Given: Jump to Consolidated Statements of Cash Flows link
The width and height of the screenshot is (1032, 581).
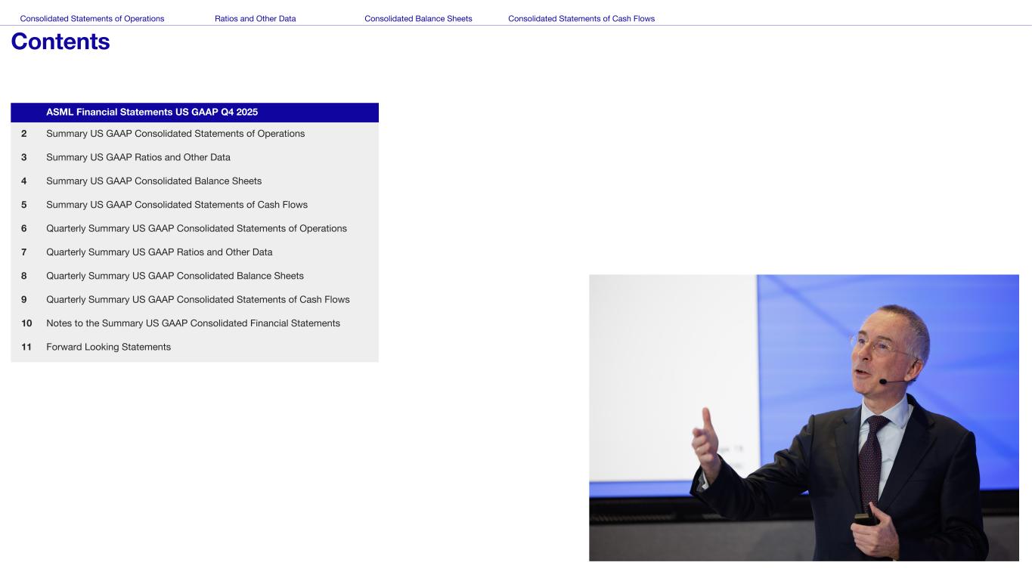Looking at the screenshot, I should [581, 19].
